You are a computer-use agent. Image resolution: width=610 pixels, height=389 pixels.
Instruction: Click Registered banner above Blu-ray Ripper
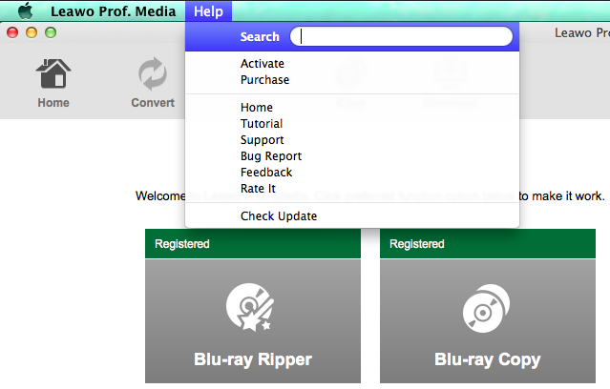coord(253,244)
